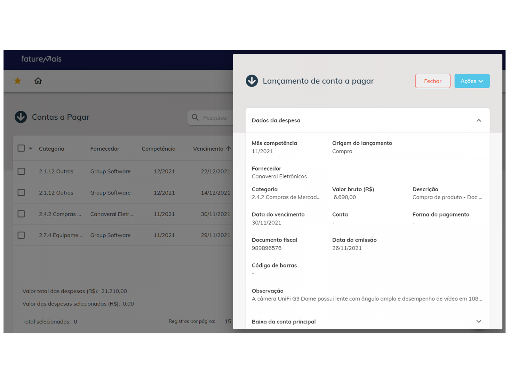510x382 pixels.
Task: Click the ascending order icon on the Vencimento column header
Action: [228, 149]
